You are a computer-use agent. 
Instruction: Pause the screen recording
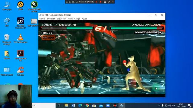pyautogui.click(x=96, y=2)
